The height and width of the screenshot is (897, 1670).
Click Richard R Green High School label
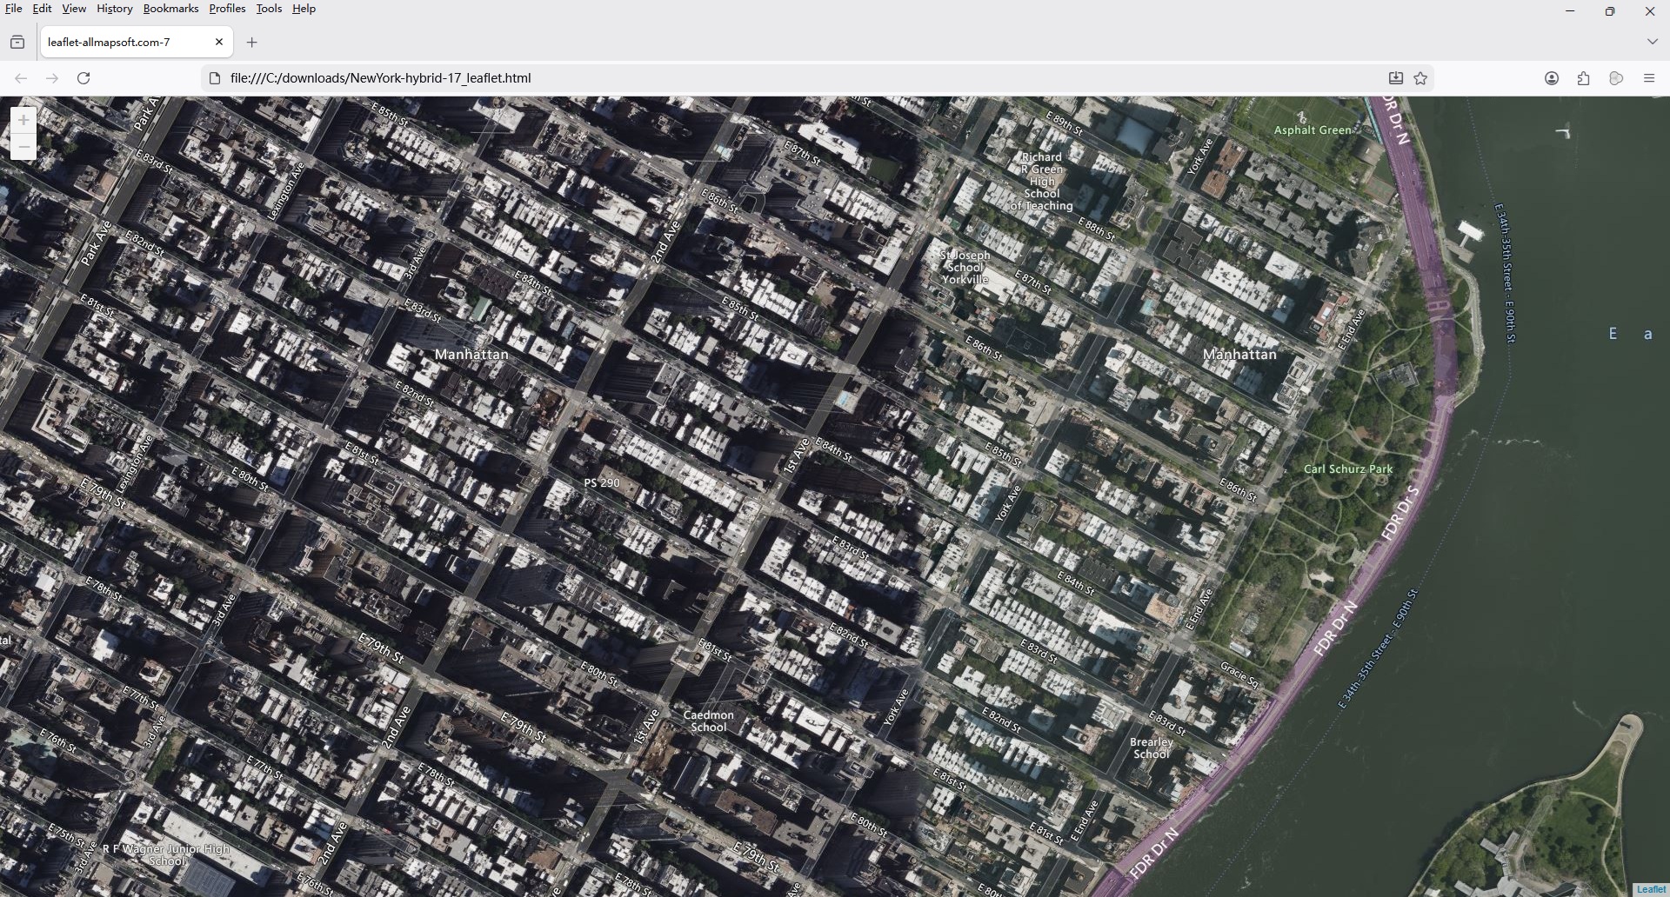pos(1042,182)
